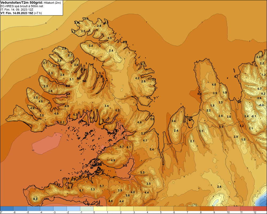Click the temperature value 9.8 by the bay
The height and width of the screenshot is (214, 267).
coord(125,166)
